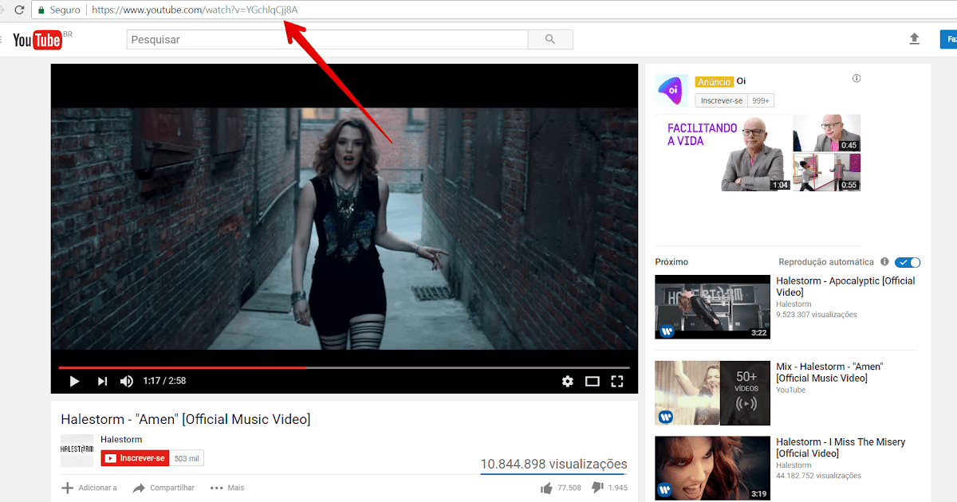Subscribe to Oi with Inscrever-se button
Viewport: 957px width, 502px height.
(x=721, y=100)
